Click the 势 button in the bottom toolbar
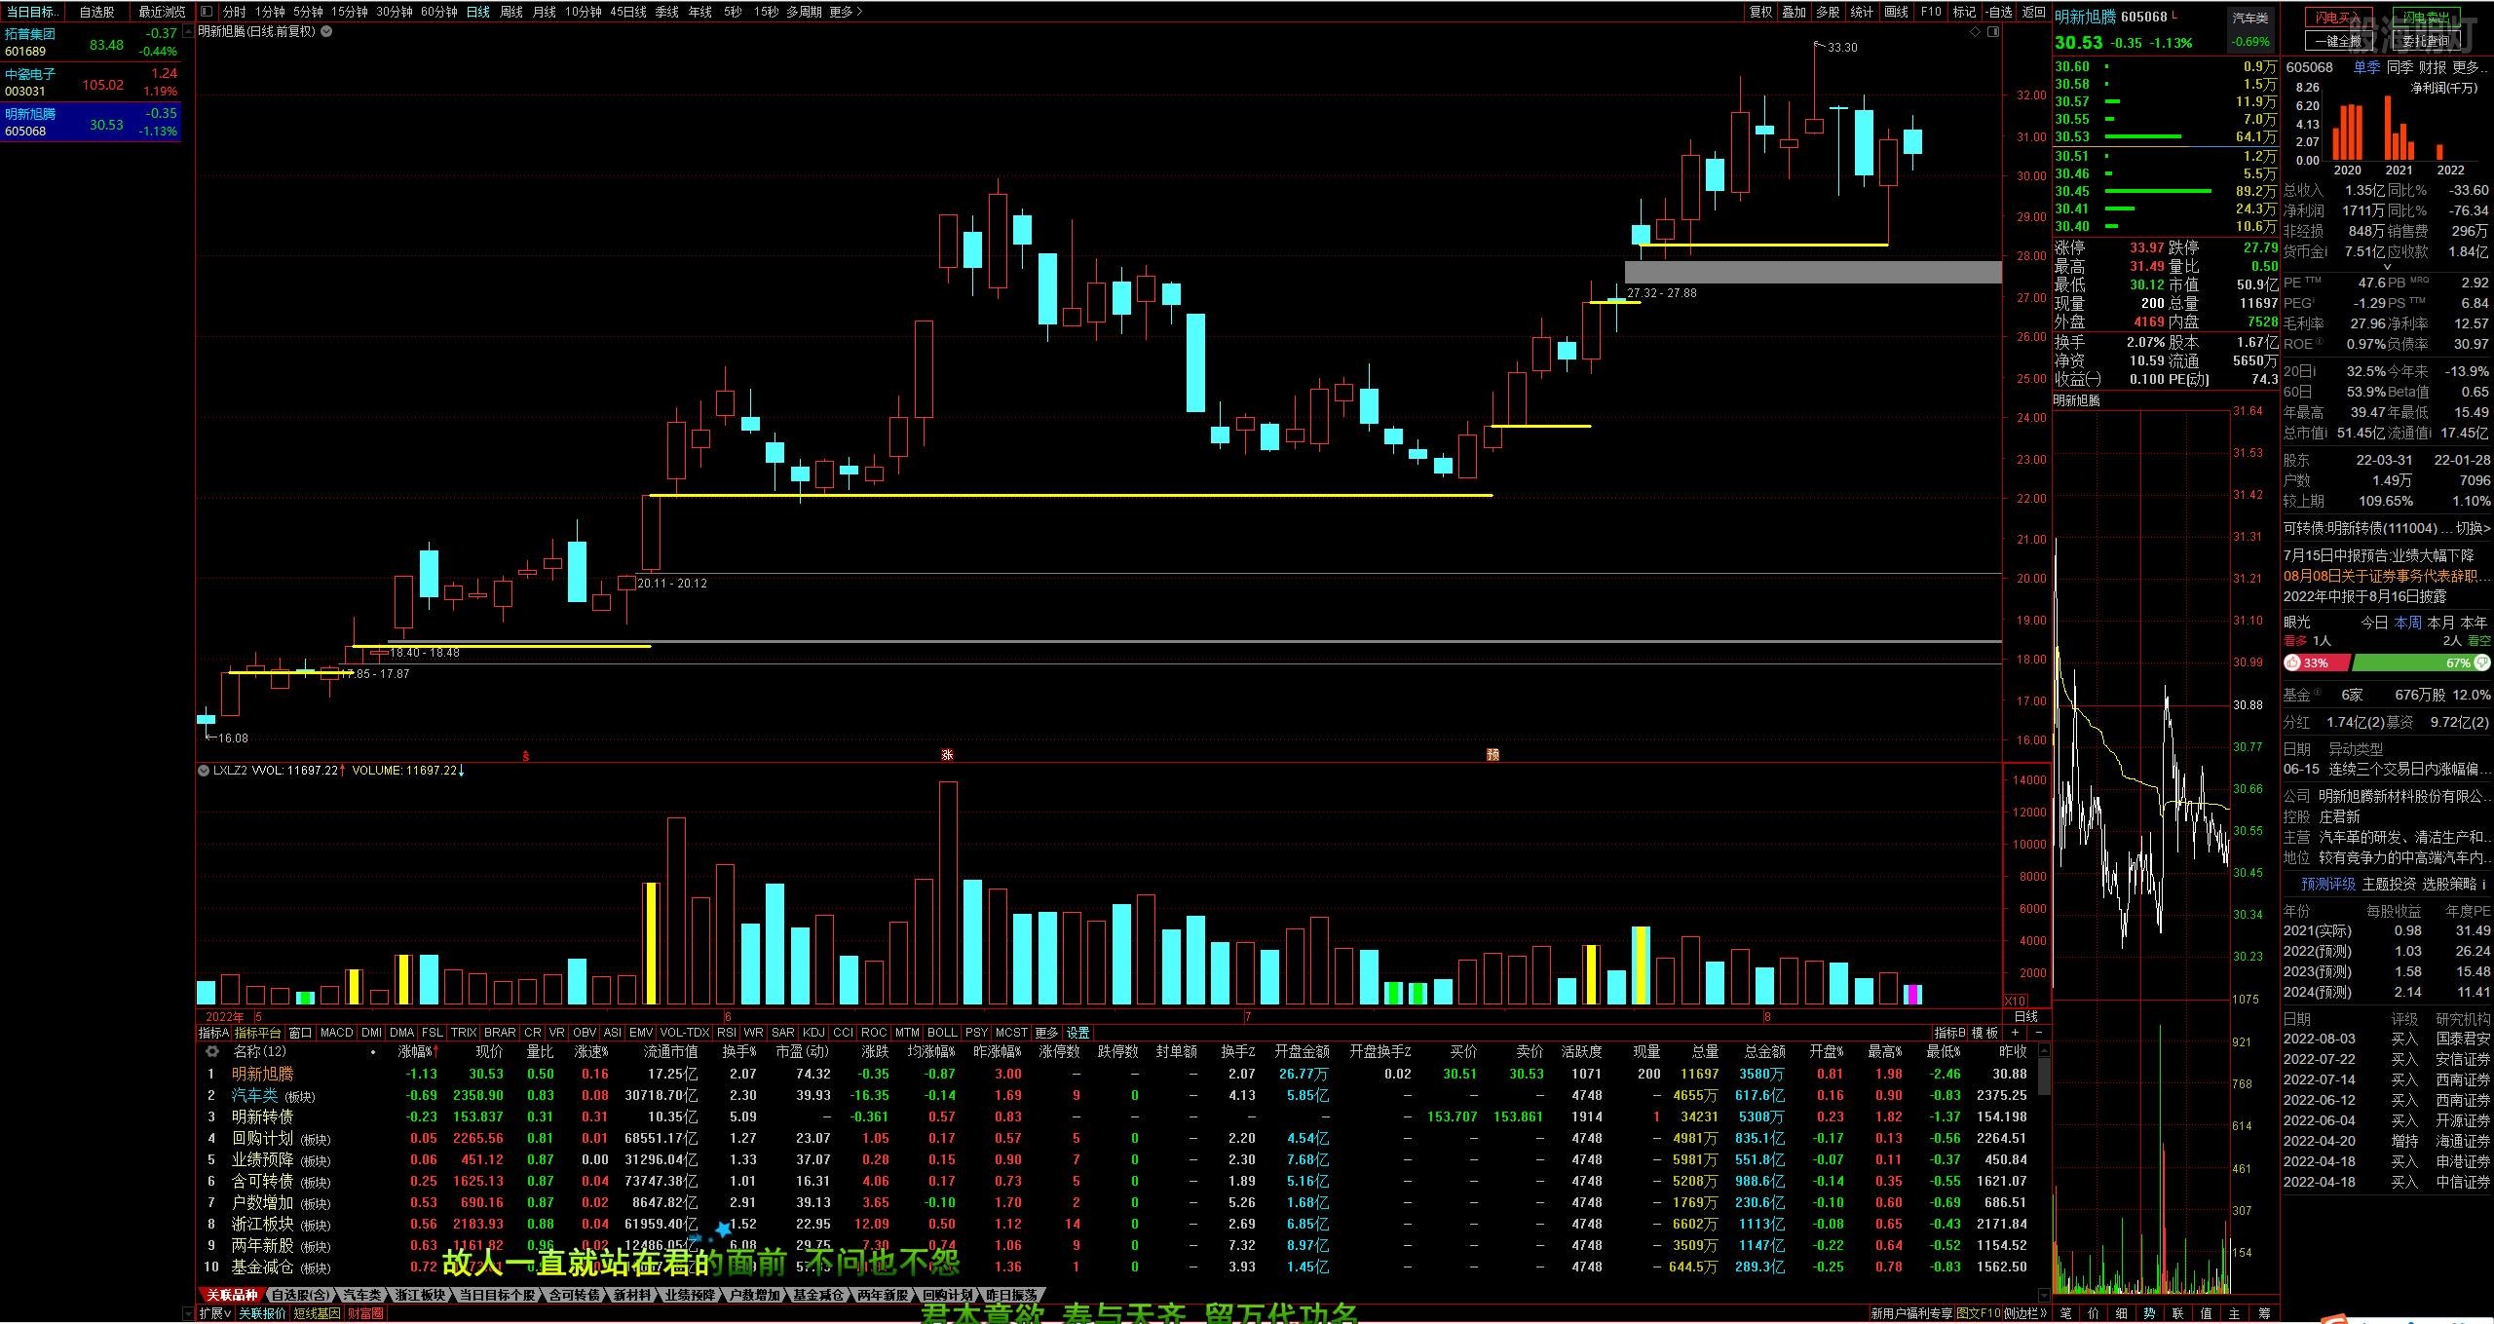The image size is (2494, 1324). 2150,1313
